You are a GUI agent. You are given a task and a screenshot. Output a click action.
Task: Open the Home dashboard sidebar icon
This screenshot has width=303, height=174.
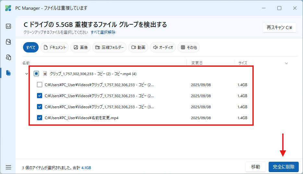pos(8,26)
